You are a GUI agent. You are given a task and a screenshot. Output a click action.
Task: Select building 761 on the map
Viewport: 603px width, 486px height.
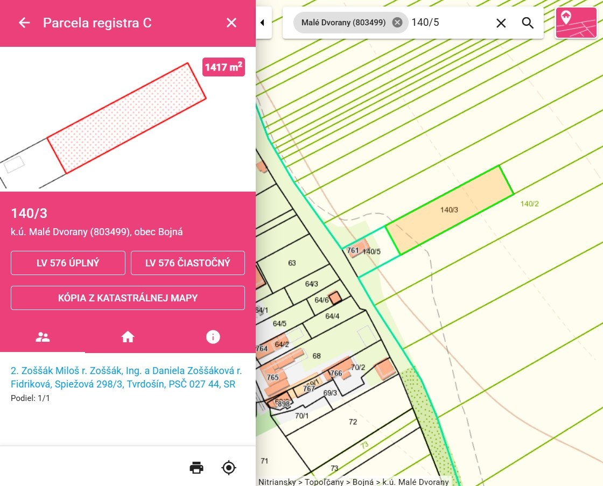[x=353, y=250]
